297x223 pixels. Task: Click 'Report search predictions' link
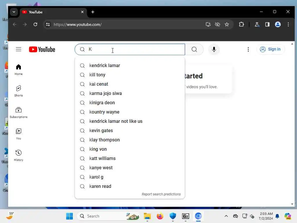(x=161, y=194)
